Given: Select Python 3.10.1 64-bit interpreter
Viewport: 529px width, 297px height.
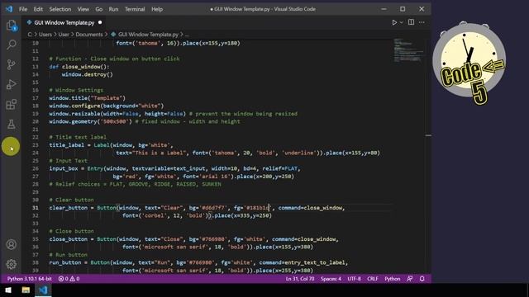Looking at the screenshot, I should pos(30,279).
